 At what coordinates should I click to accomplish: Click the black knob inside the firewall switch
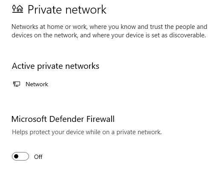[x=16, y=156]
